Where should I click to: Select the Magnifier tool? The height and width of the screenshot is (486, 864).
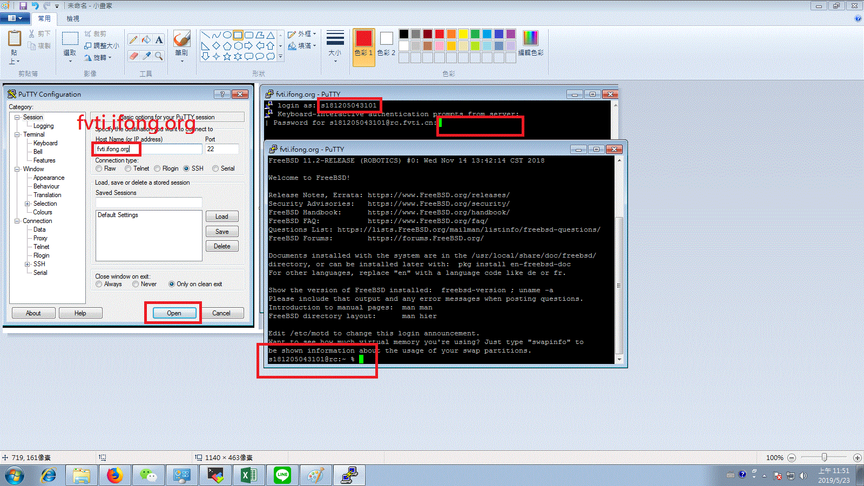159,56
